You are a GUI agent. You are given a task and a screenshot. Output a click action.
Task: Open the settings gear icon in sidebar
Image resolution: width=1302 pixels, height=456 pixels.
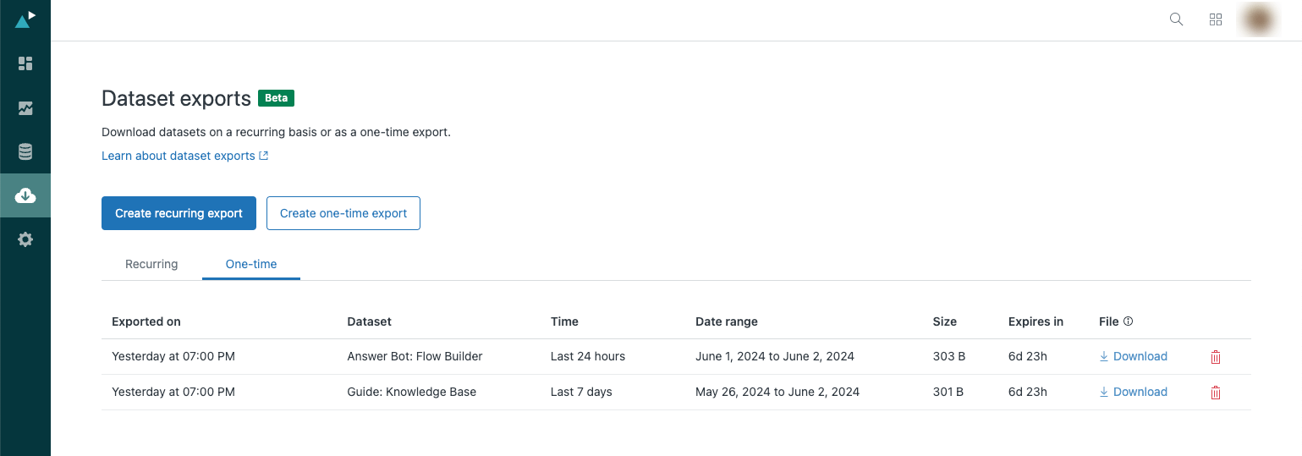pyautogui.click(x=25, y=239)
